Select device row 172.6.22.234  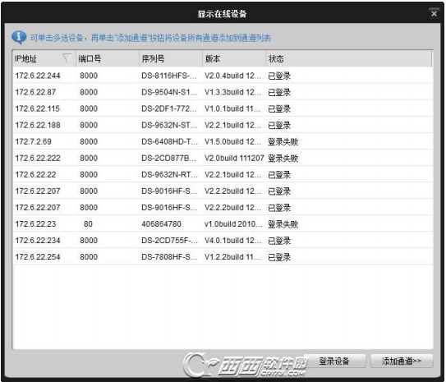pyautogui.click(x=223, y=241)
